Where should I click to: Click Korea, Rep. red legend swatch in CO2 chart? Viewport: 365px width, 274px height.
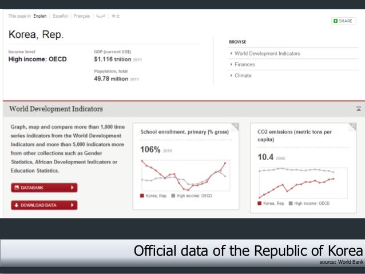pos(260,203)
